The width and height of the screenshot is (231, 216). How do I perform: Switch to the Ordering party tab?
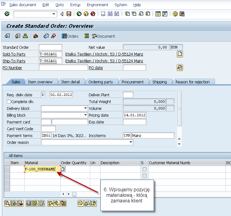tap(101, 82)
